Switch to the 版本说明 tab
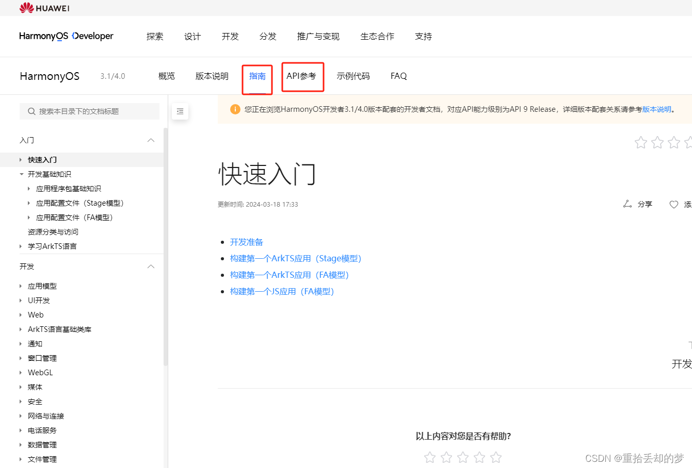The height and width of the screenshot is (468, 692). pyautogui.click(x=212, y=76)
